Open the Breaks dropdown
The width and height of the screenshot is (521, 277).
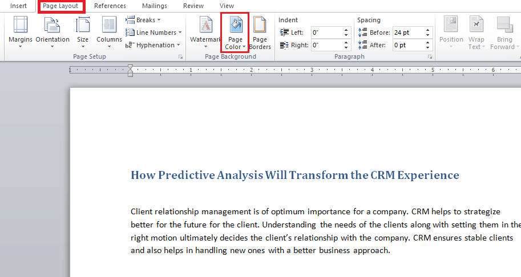(x=143, y=20)
